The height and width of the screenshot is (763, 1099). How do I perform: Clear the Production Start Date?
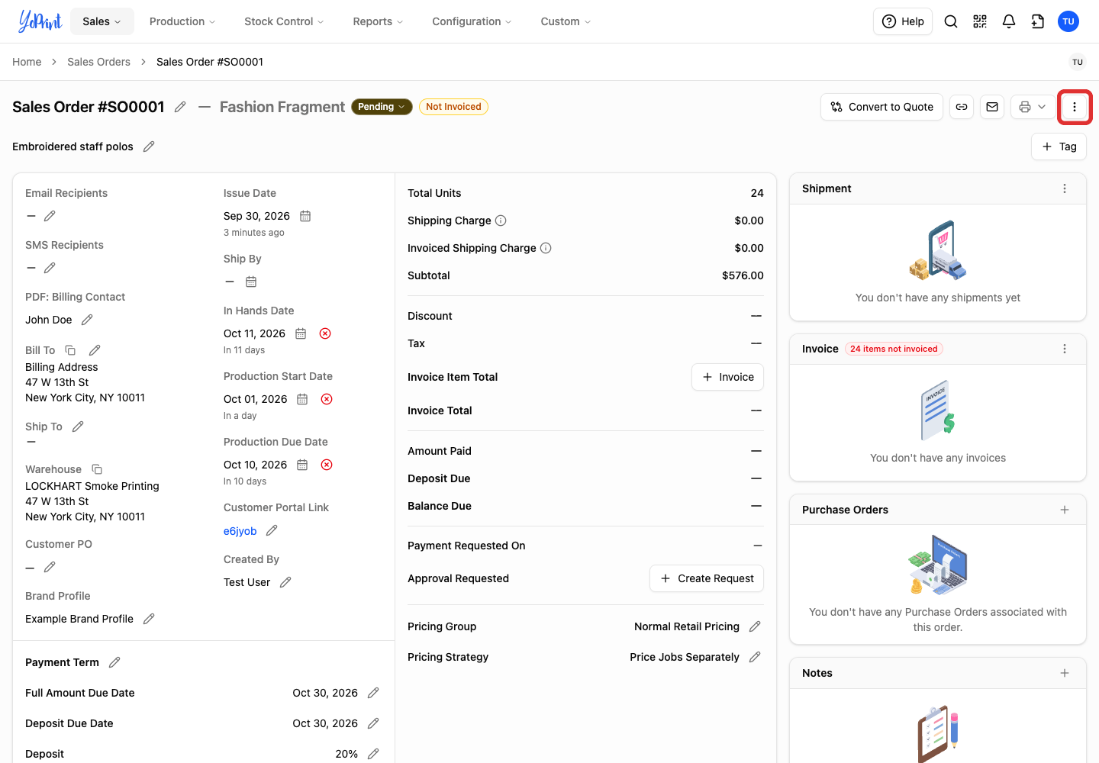click(x=327, y=399)
